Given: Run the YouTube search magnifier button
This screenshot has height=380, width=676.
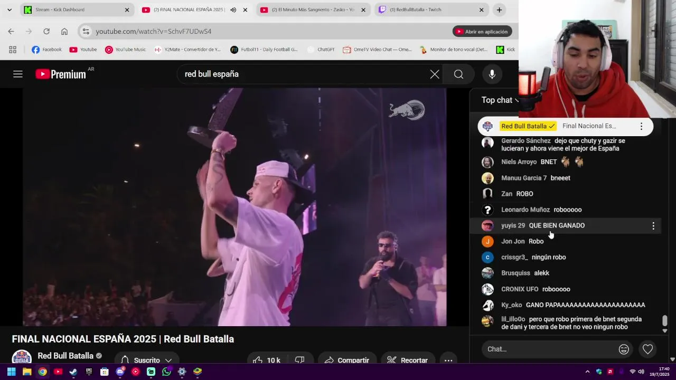Looking at the screenshot, I should pyautogui.click(x=458, y=74).
